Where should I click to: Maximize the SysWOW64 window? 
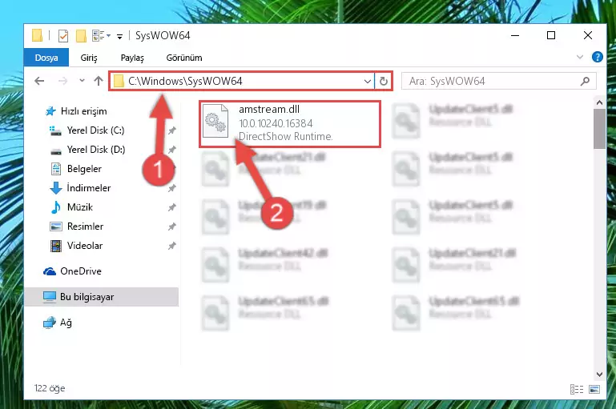[x=551, y=35]
